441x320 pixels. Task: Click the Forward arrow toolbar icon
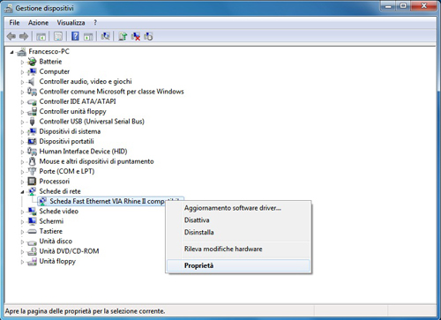pyautogui.click(x=24, y=36)
